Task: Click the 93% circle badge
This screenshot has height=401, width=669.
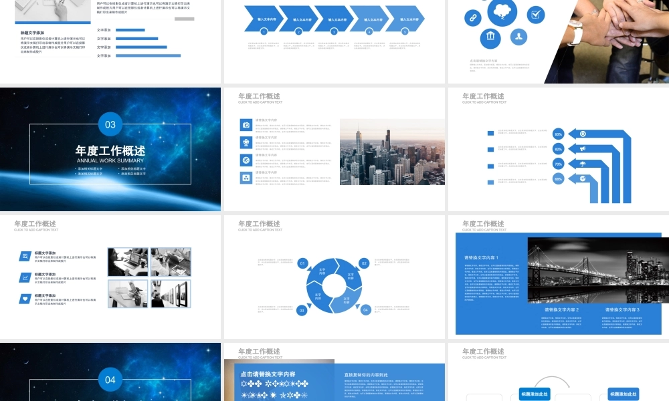Action: point(558,134)
